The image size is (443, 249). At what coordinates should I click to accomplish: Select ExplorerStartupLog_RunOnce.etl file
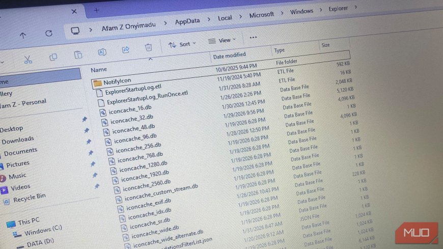147,97
